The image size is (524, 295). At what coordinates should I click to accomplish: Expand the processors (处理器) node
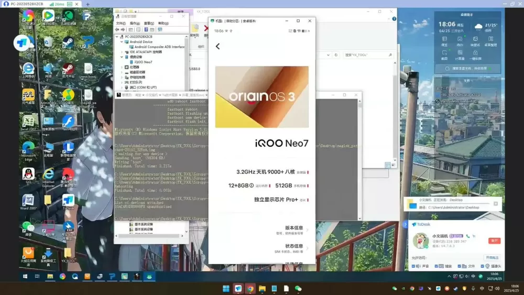[x=122, y=67]
